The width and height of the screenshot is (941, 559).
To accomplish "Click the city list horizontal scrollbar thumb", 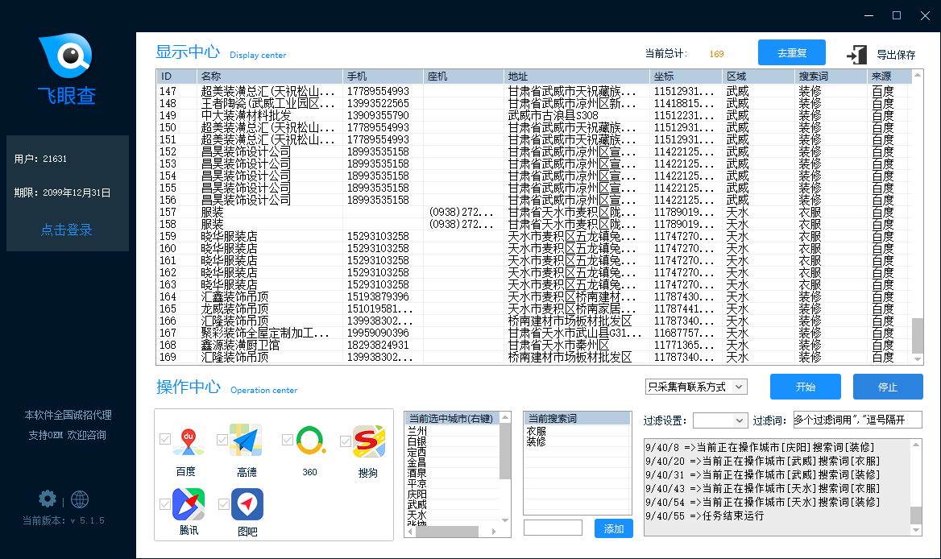I will click(446, 532).
